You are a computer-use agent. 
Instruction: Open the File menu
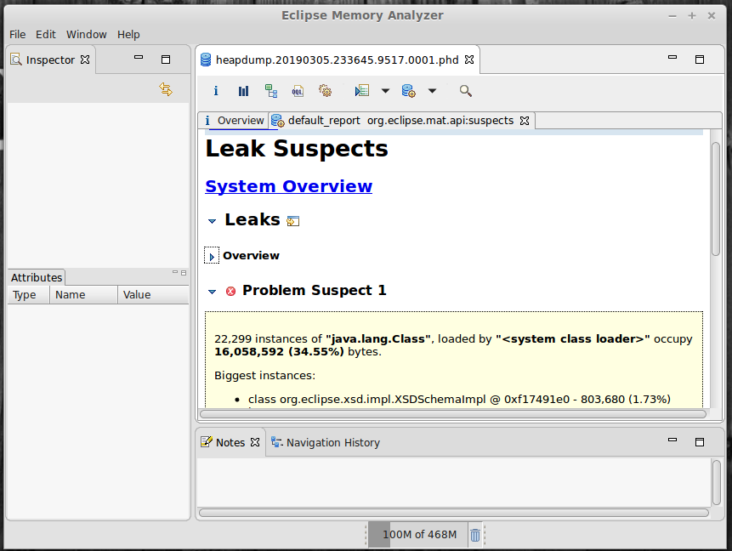pos(17,35)
